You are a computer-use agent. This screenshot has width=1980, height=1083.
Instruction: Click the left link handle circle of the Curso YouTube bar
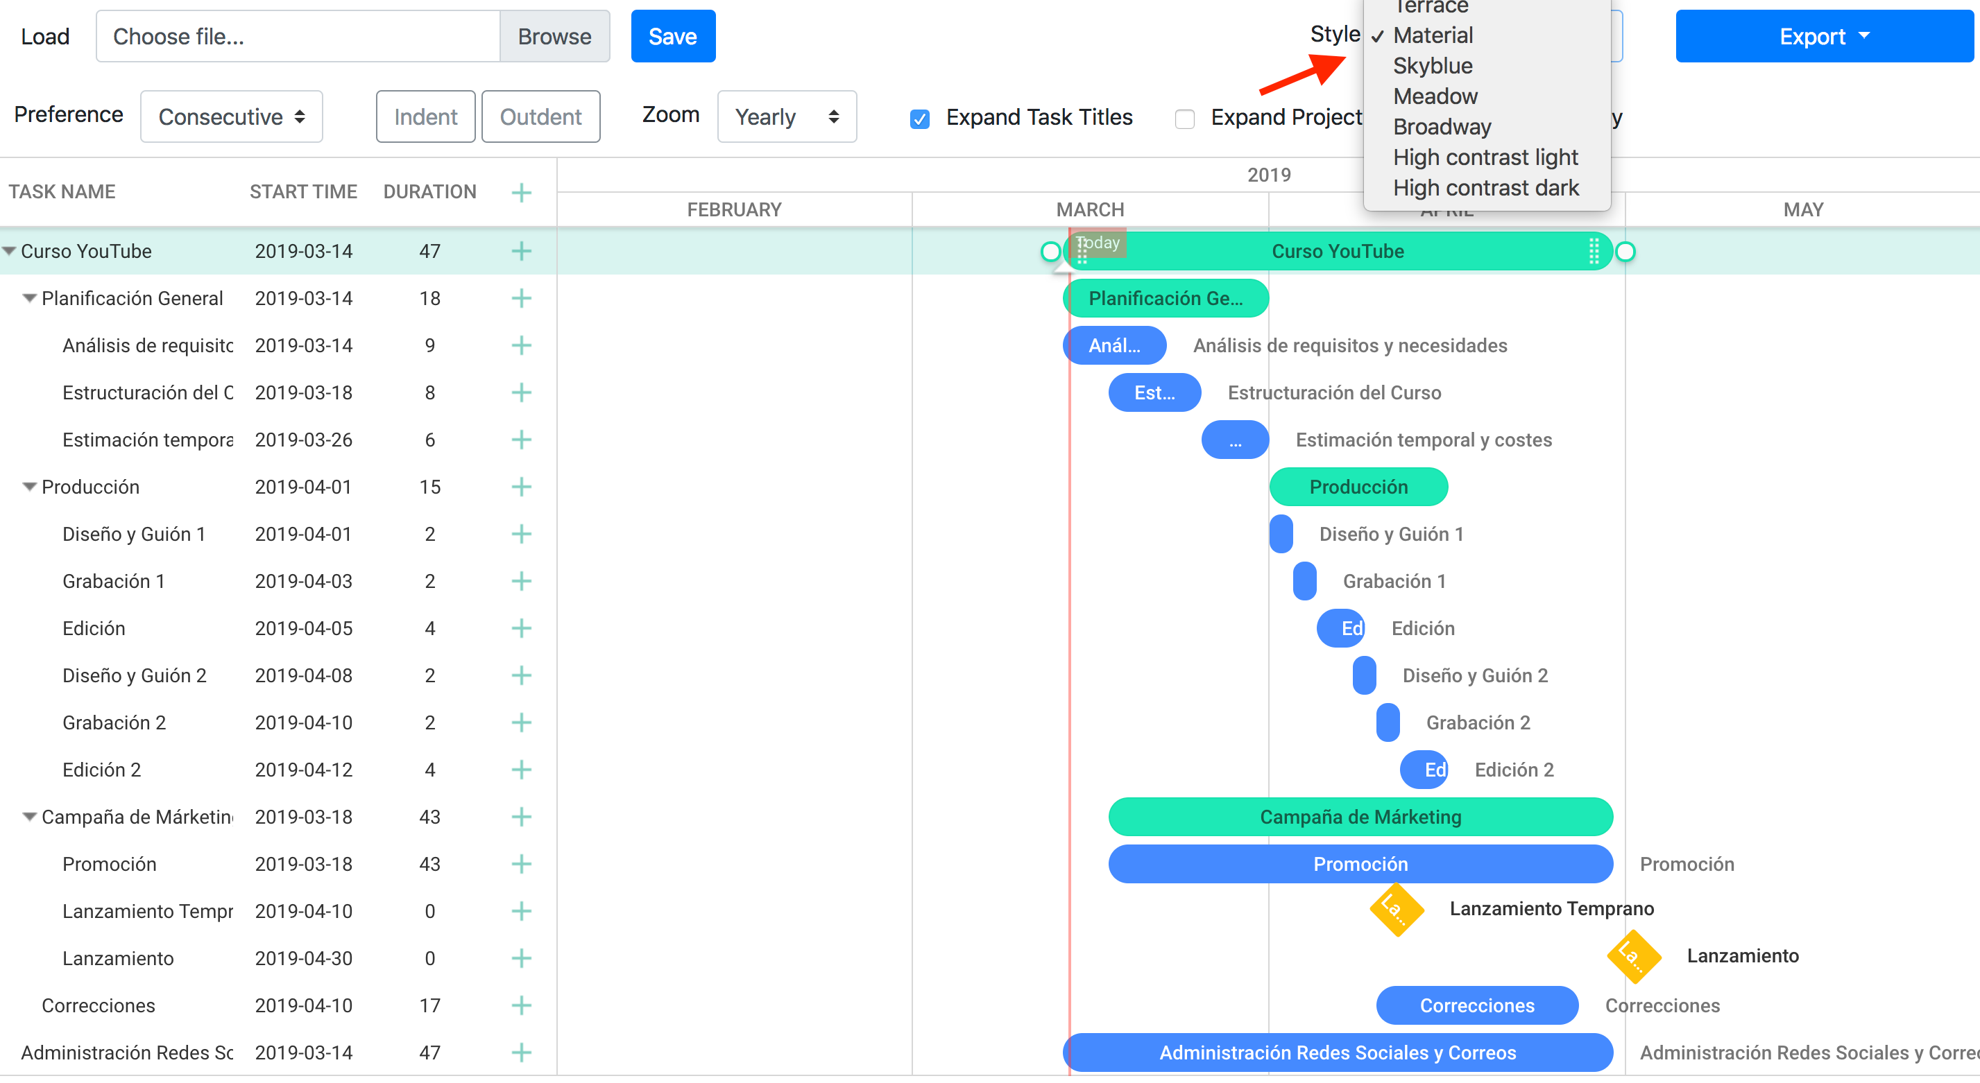1050,251
